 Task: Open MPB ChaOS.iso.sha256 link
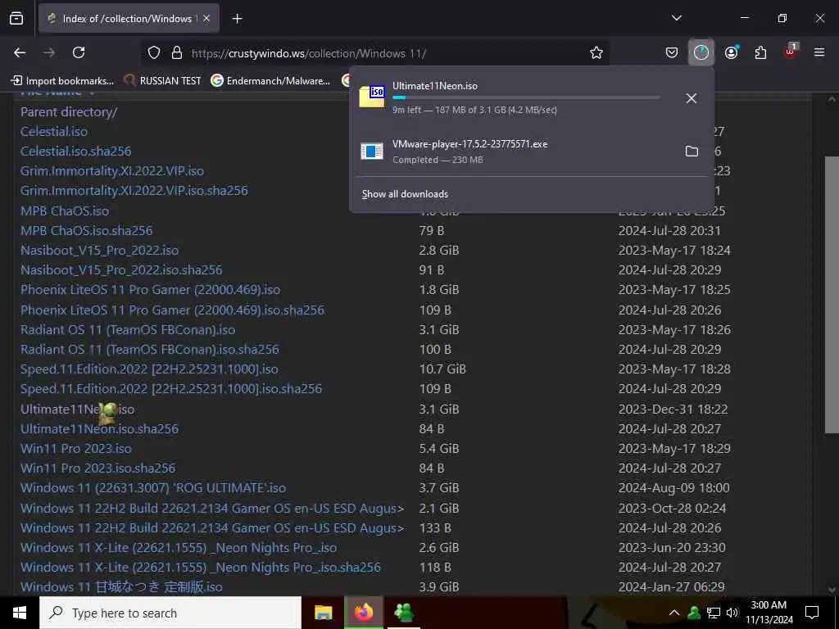coord(86,230)
